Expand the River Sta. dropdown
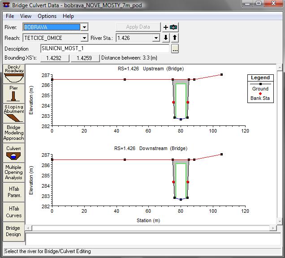 click(x=156, y=38)
